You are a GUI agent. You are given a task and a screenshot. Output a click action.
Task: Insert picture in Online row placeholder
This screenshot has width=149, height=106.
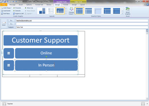(x=9, y=53)
